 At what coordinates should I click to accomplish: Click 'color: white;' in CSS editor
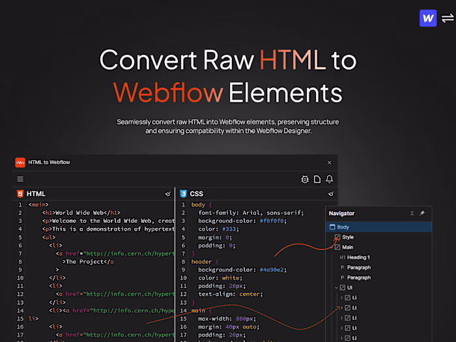220,278
